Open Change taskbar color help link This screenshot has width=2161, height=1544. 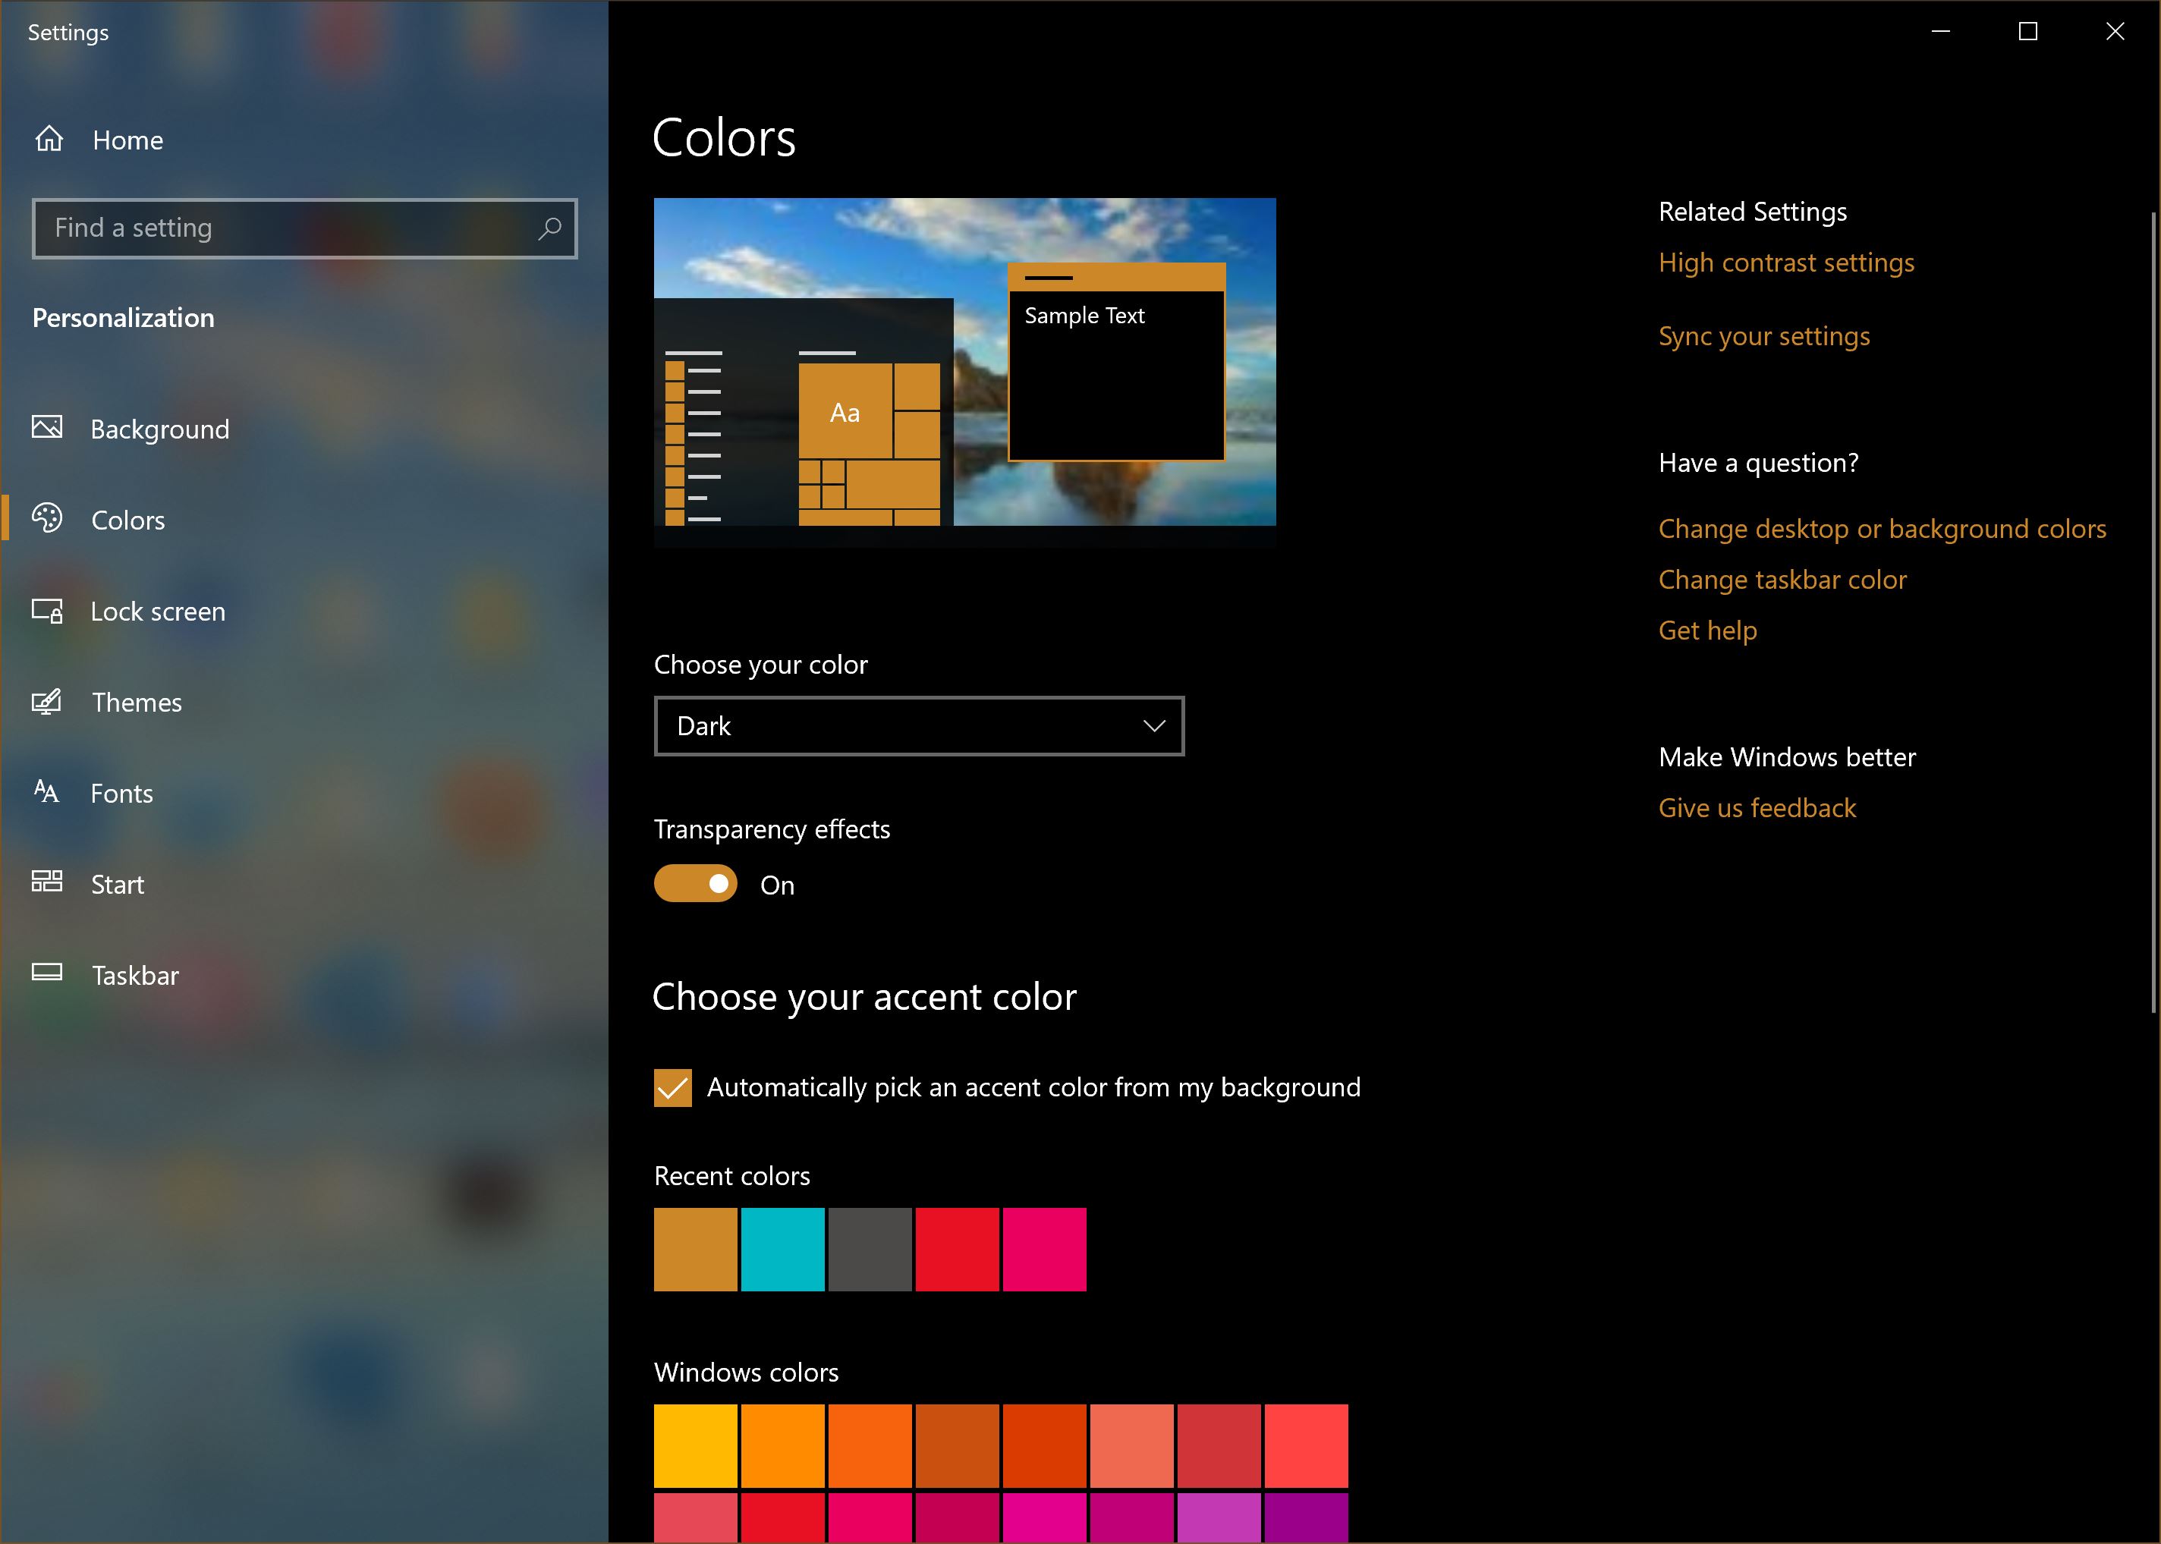[x=1782, y=580]
